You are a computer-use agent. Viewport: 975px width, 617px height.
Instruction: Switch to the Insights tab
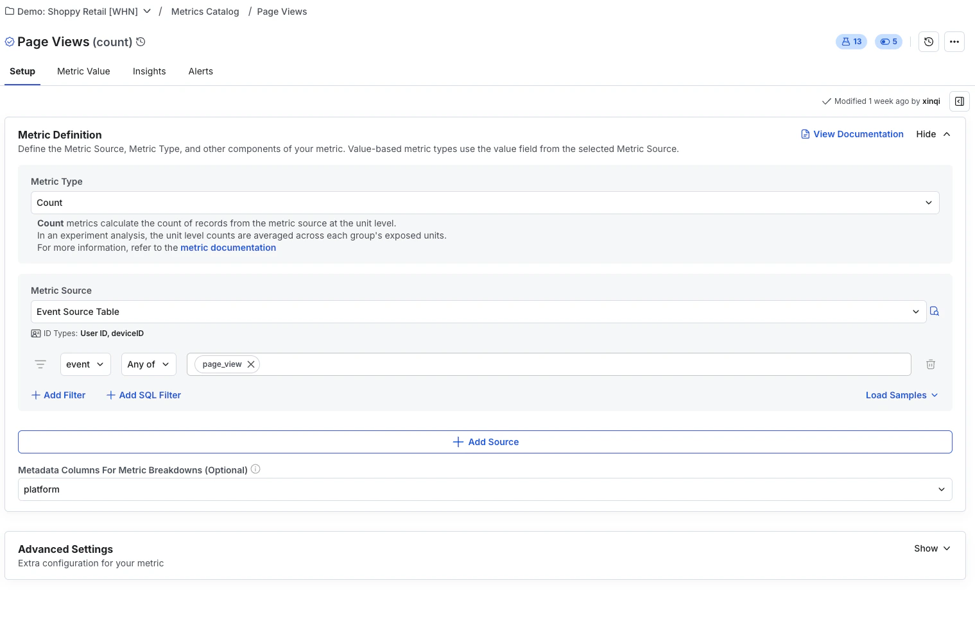point(149,71)
